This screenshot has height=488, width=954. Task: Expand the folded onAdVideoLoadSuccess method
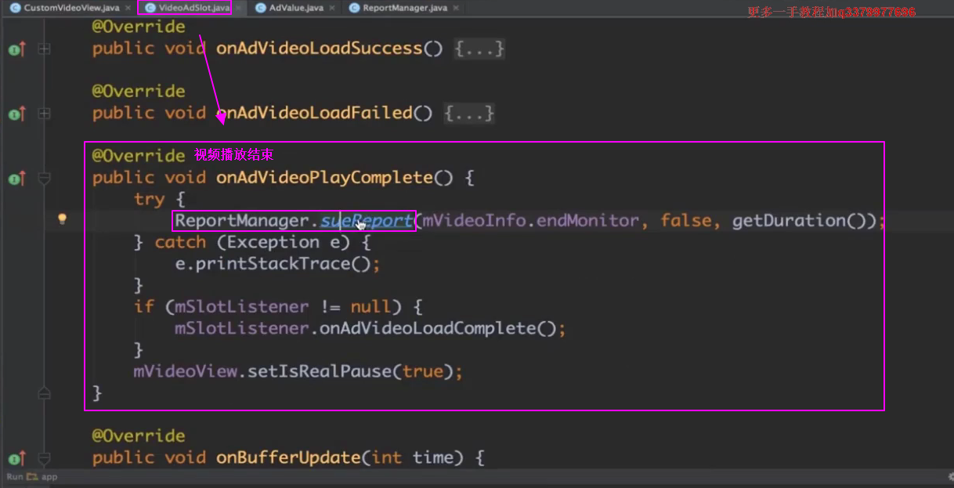pyautogui.click(x=45, y=49)
